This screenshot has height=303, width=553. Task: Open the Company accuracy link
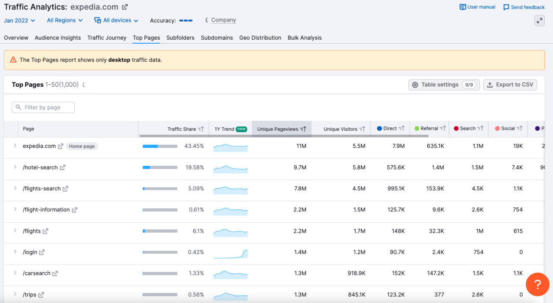223,20
